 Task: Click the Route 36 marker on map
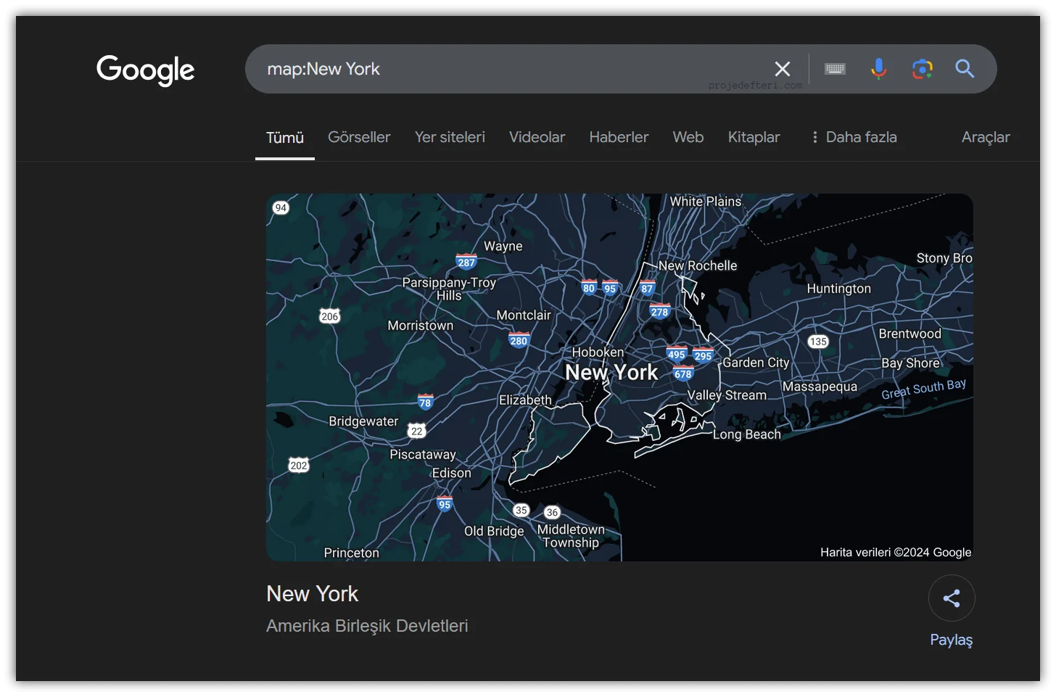pos(552,512)
